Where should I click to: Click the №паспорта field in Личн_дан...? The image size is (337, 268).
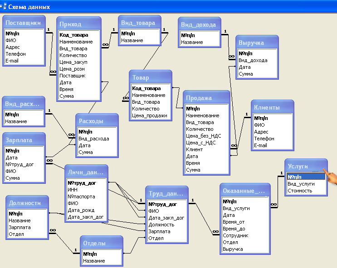click(x=86, y=196)
